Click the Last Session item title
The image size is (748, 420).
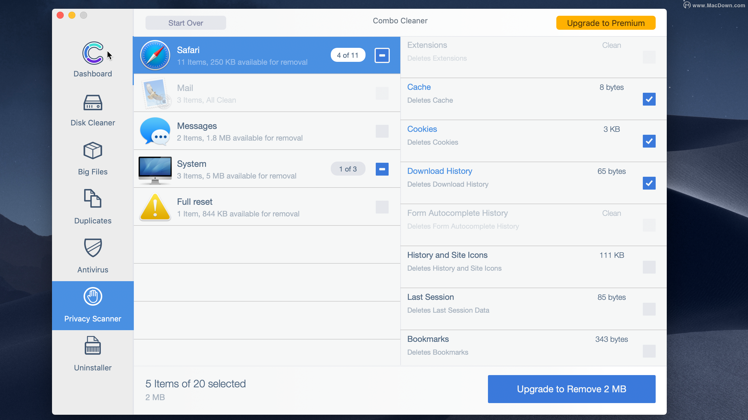point(431,297)
